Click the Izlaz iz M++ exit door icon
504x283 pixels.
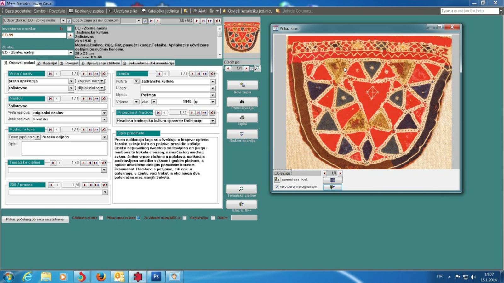[241, 204]
